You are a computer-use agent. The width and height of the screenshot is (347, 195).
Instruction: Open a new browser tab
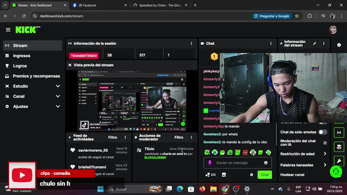(195, 5)
